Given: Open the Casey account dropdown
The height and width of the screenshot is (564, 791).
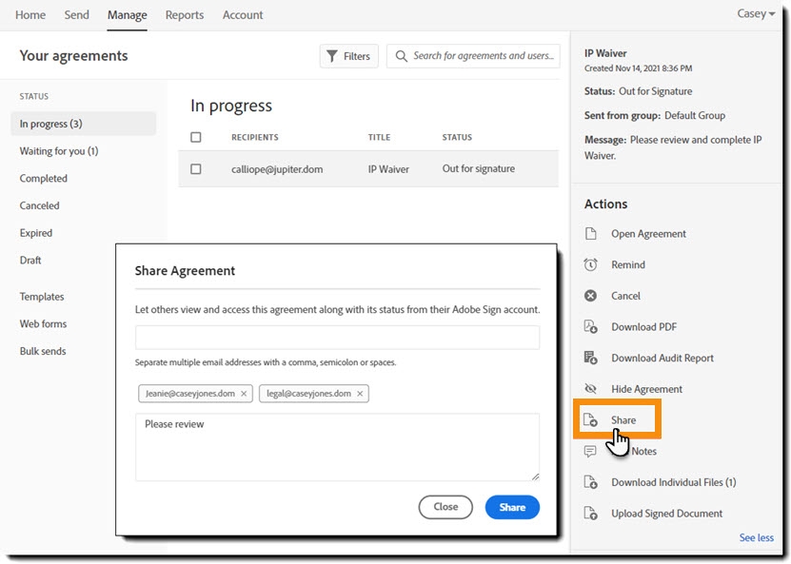Looking at the screenshot, I should click(757, 14).
